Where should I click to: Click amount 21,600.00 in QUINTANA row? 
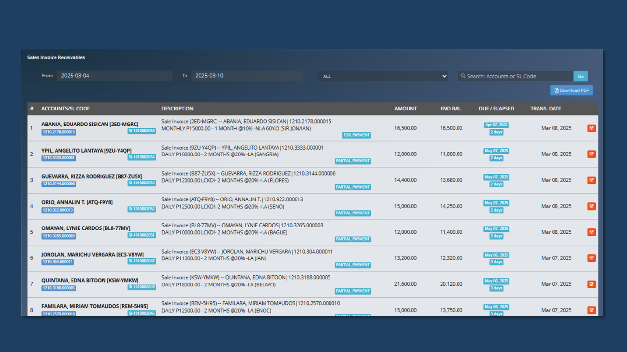coord(405,284)
